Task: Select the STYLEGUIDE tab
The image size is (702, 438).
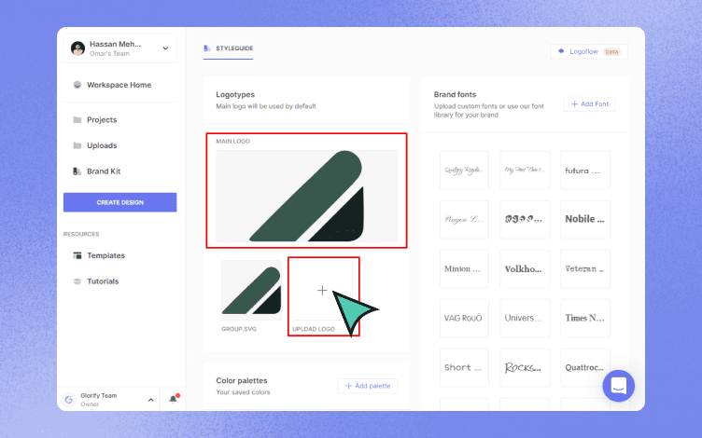Action: coord(229,48)
